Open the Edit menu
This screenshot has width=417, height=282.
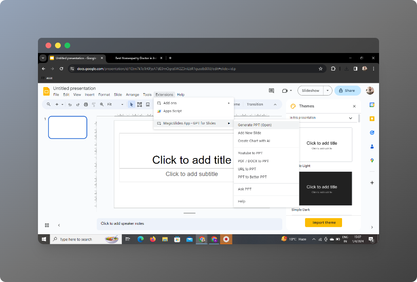pos(66,95)
